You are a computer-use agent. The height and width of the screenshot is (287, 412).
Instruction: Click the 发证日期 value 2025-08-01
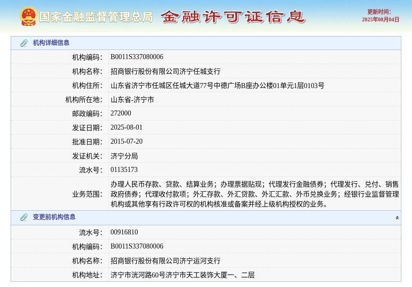click(x=126, y=127)
